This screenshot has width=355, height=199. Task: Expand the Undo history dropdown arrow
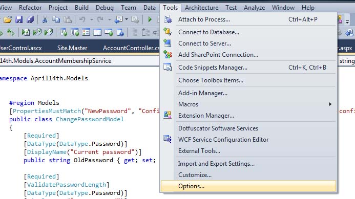coord(92,19)
